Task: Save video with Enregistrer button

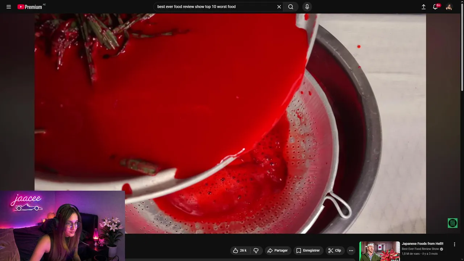Action: (308, 250)
